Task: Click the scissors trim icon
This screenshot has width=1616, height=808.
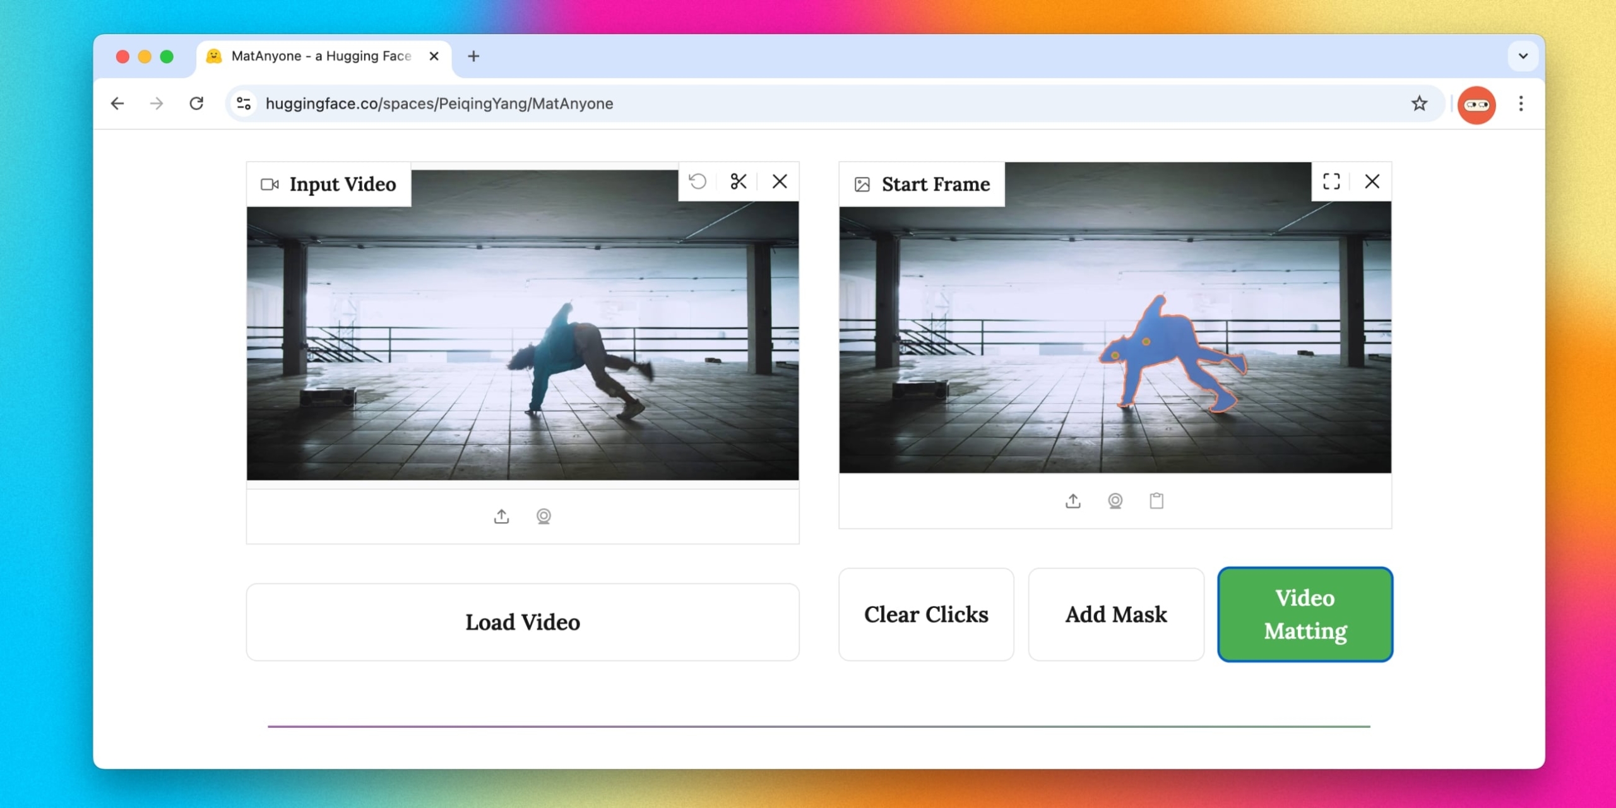Action: tap(739, 182)
